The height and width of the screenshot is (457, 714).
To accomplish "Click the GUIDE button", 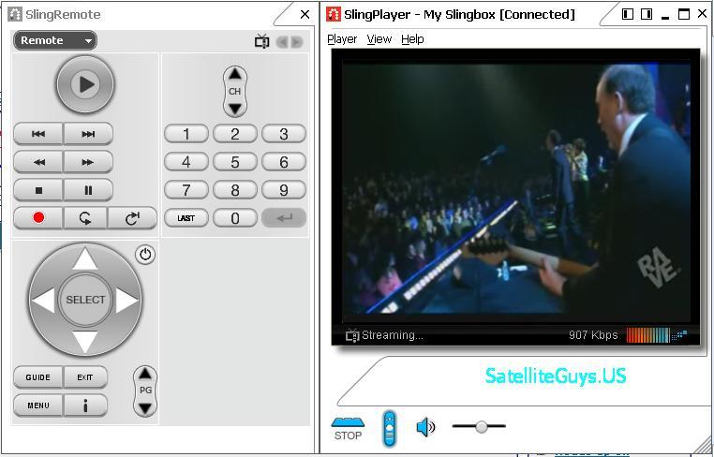I will pyautogui.click(x=38, y=377).
